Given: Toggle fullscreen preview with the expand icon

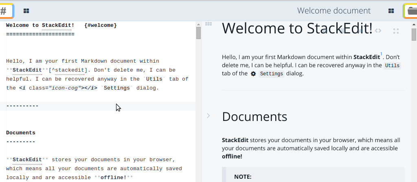Looking at the screenshot, I should pos(395,31).
